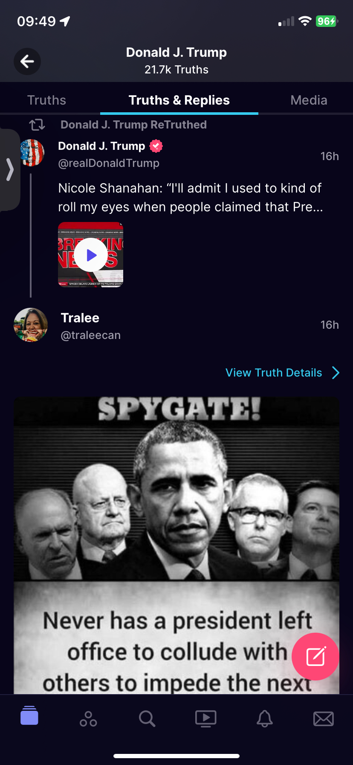Open the compose new Truth button
This screenshot has width=353, height=765.
315,656
